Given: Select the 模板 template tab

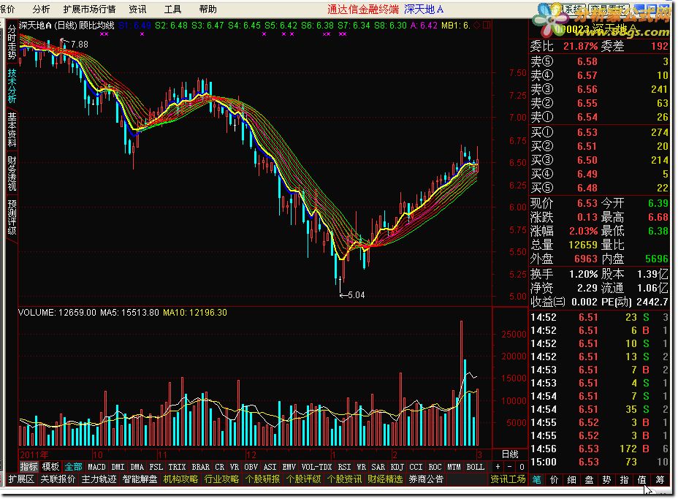Looking at the screenshot, I should tap(50, 467).
